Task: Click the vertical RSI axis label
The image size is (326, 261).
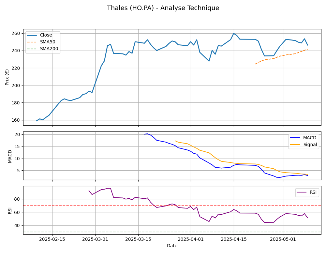Action: (x=10, y=210)
